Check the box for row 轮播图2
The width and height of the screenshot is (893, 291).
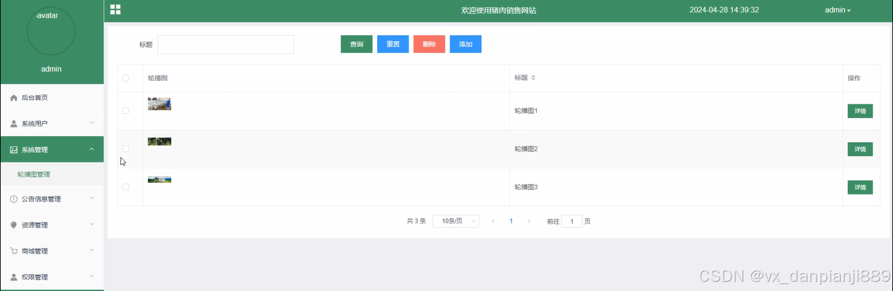[126, 149]
